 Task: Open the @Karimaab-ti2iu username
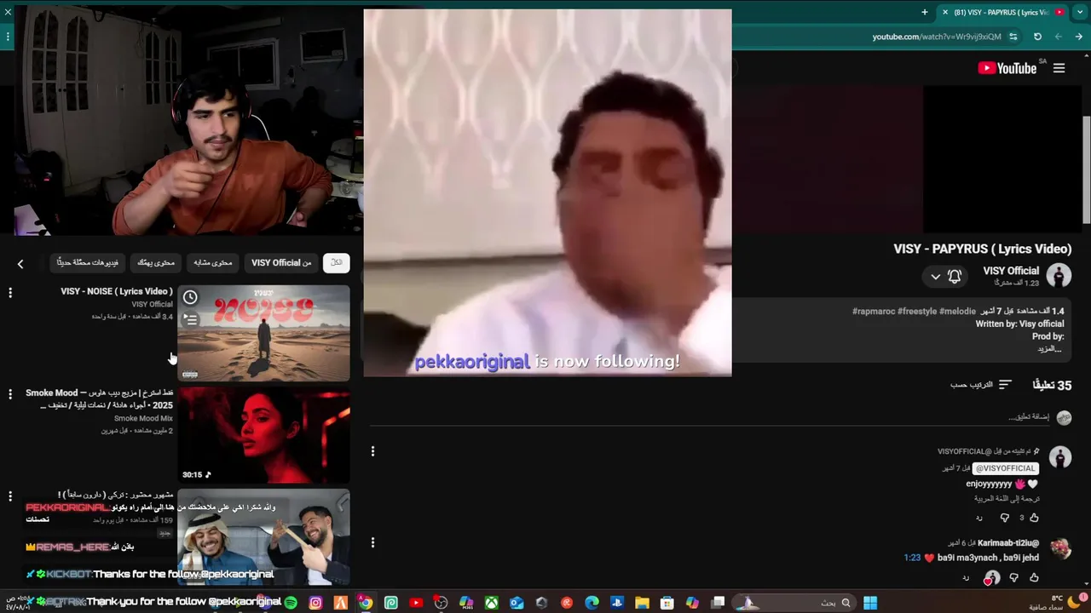click(1008, 542)
